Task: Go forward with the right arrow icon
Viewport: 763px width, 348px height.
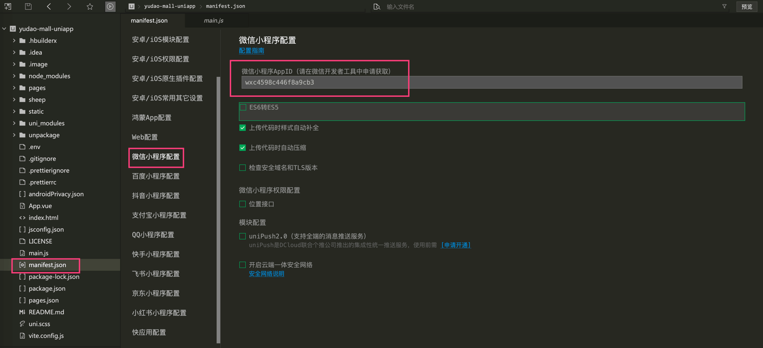Action: pos(69,6)
